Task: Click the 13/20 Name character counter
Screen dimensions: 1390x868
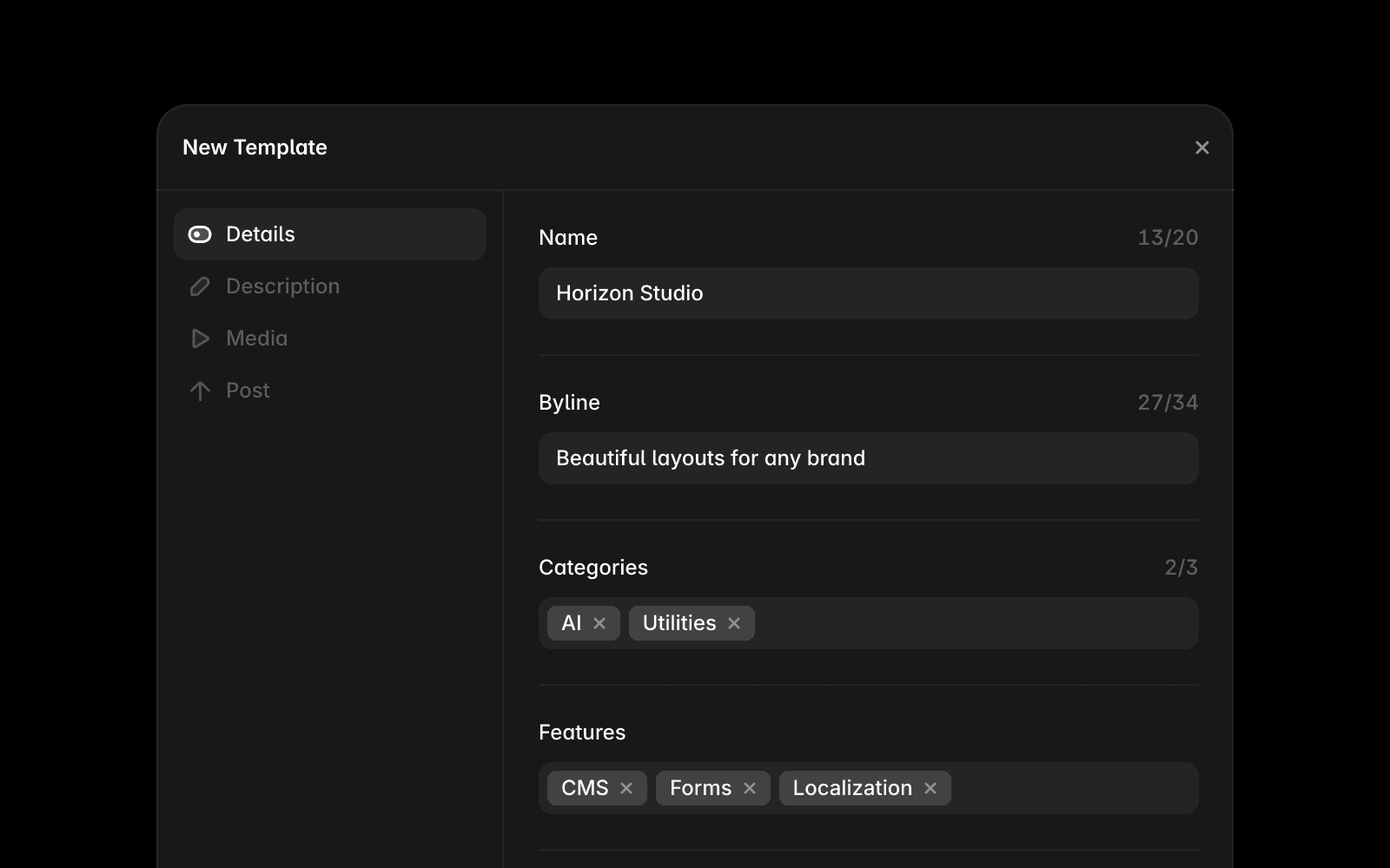Action: (x=1168, y=238)
